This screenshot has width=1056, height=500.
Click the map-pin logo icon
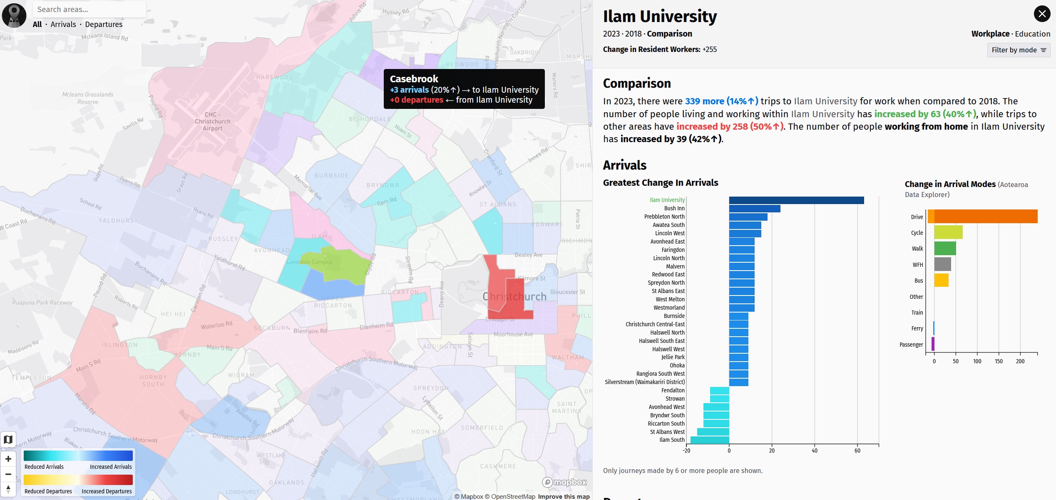pyautogui.click(x=14, y=15)
